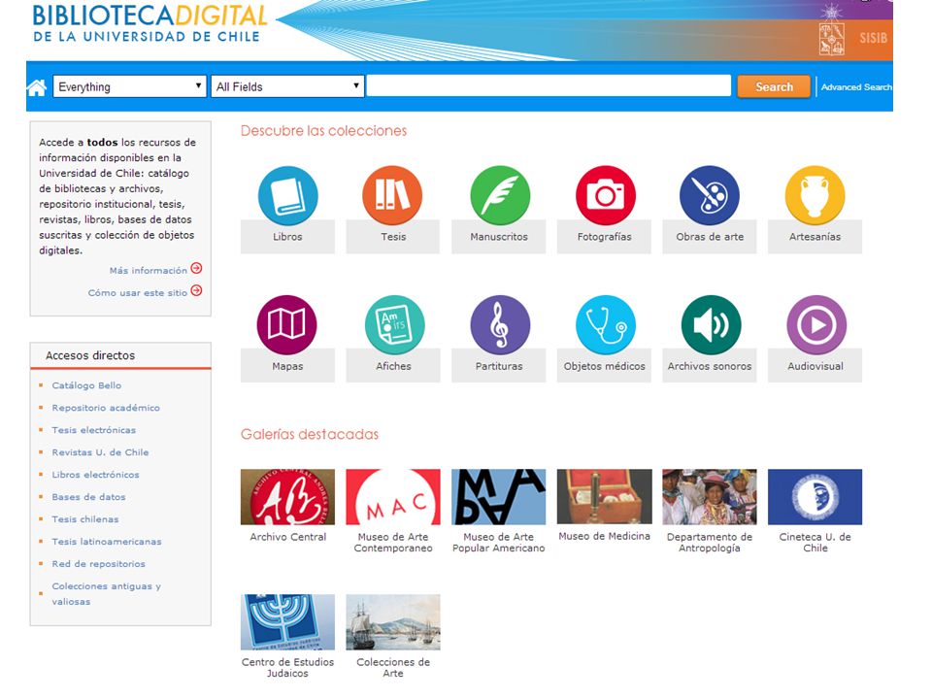Open the Objetos médicos stethoscope icon

coord(606,325)
